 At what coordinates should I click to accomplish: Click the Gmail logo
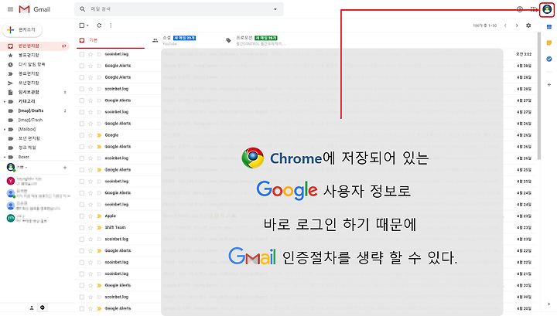point(35,9)
